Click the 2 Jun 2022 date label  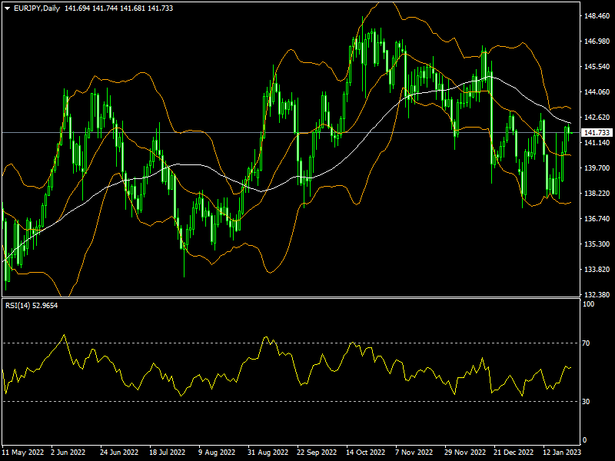click(x=68, y=453)
